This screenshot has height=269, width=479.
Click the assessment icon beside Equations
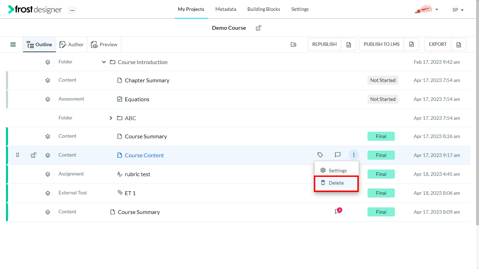tap(120, 99)
